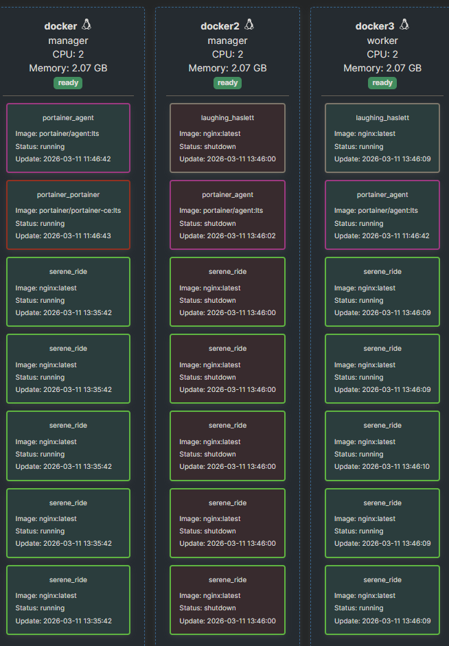Click the ready badge under docker3 worker
Screen dimensions: 449x646
[x=382, y=83]
